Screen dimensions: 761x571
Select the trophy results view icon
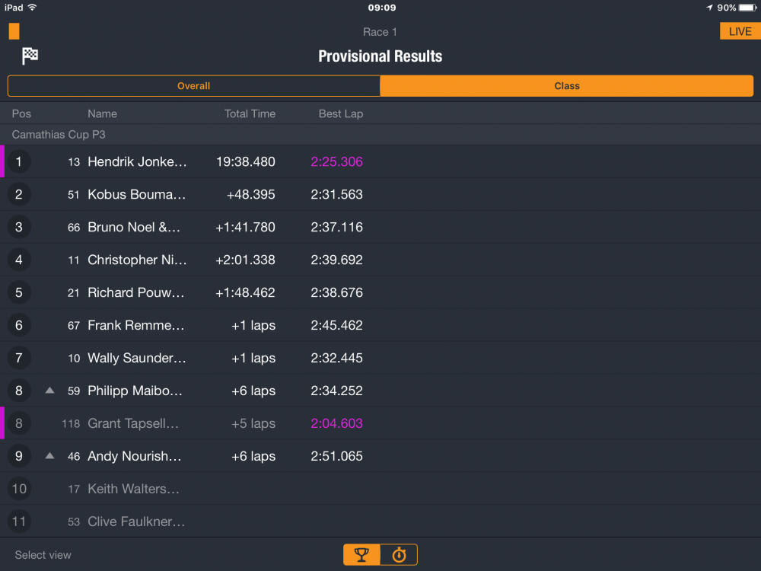coord(361,554)
